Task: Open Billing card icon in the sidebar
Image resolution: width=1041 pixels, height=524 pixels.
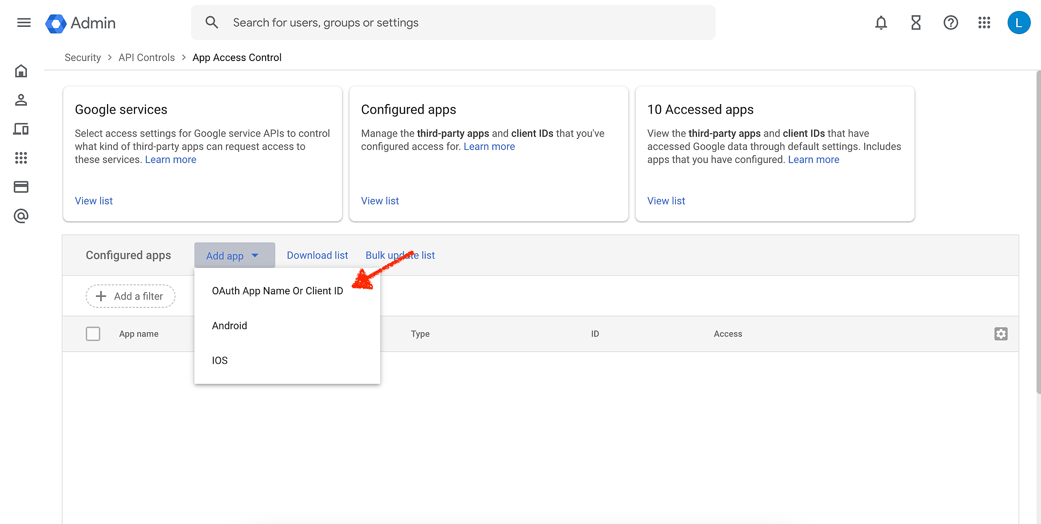Action: [x=21, y=187]
